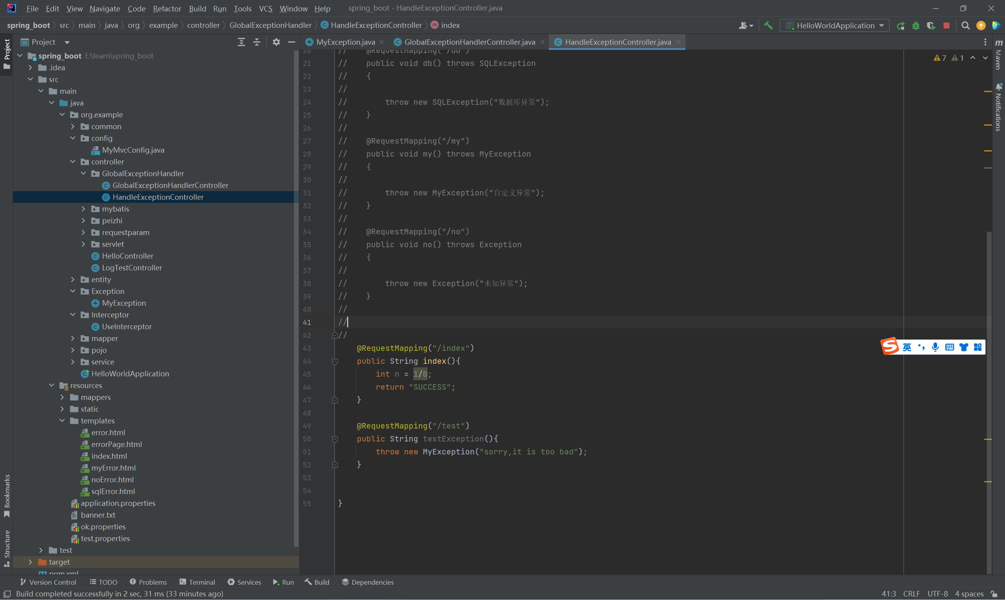Screen dimensions: 1005x600
Task: Open Project panel settings gear icon
Action: click(x=276, y=42)
